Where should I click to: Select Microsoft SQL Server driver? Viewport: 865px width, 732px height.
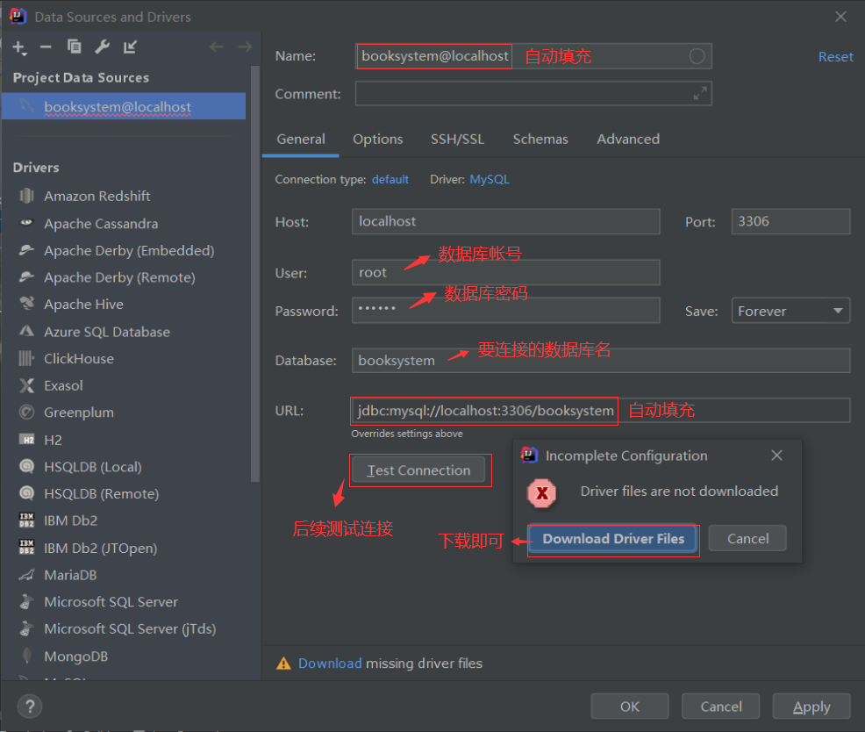click(111, 602)
